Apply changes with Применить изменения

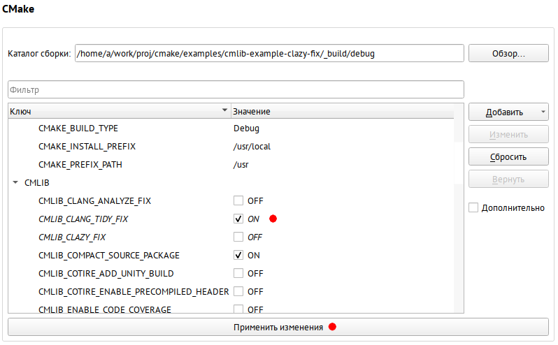pyautogui.click(x=278, y=327)
